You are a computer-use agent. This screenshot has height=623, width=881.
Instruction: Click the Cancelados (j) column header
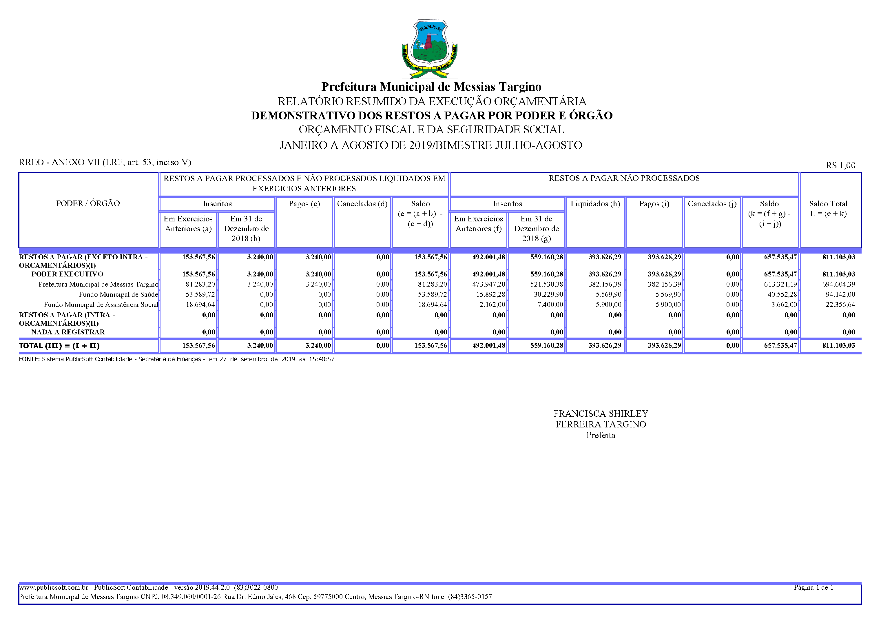pos(712,204)
